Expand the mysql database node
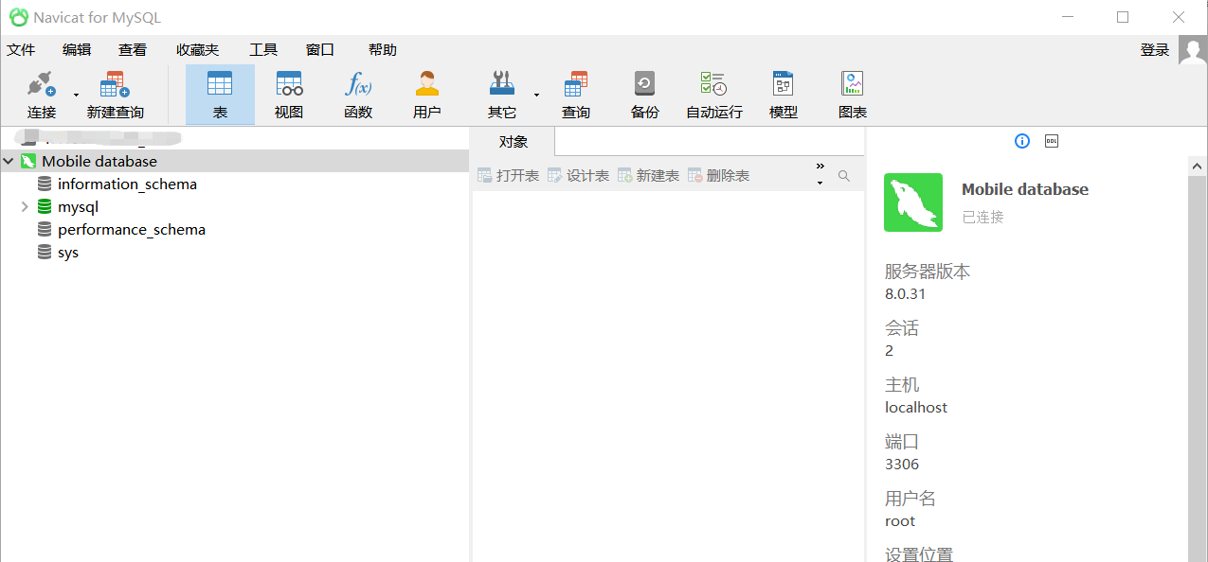Viewport: 1208px width, 562px height. [x=25, y=207]
